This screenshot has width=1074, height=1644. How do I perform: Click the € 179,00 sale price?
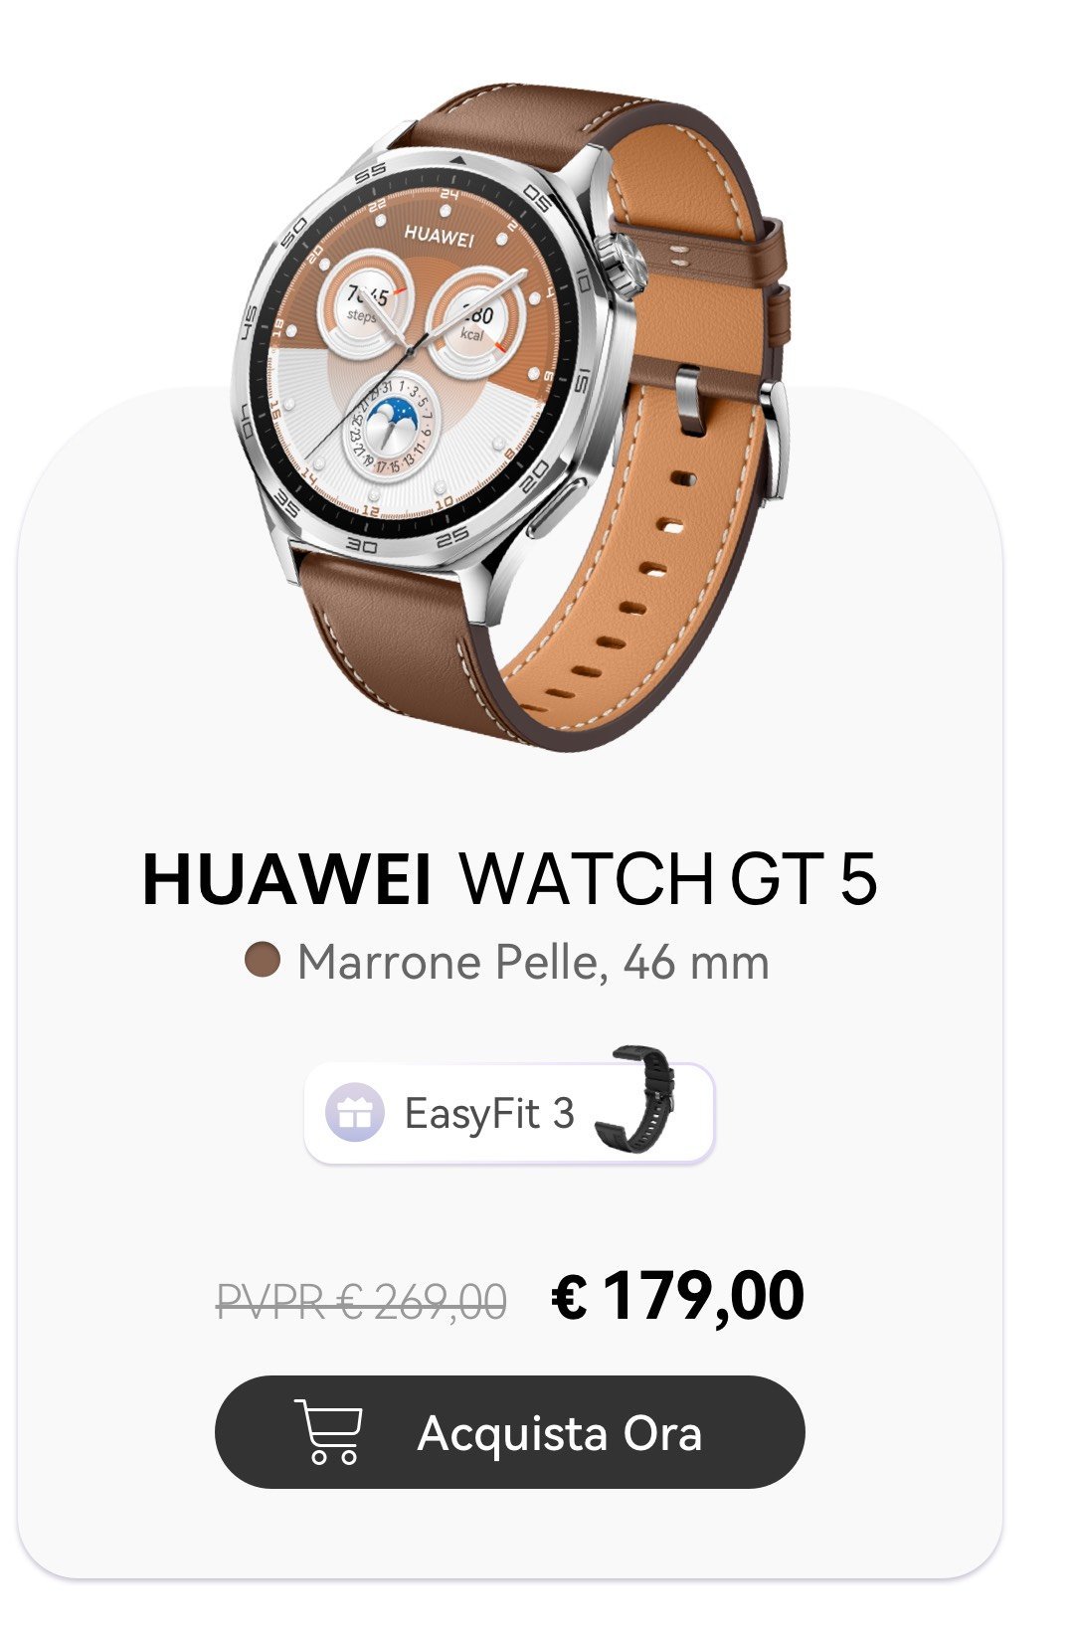pos(677,1296)
